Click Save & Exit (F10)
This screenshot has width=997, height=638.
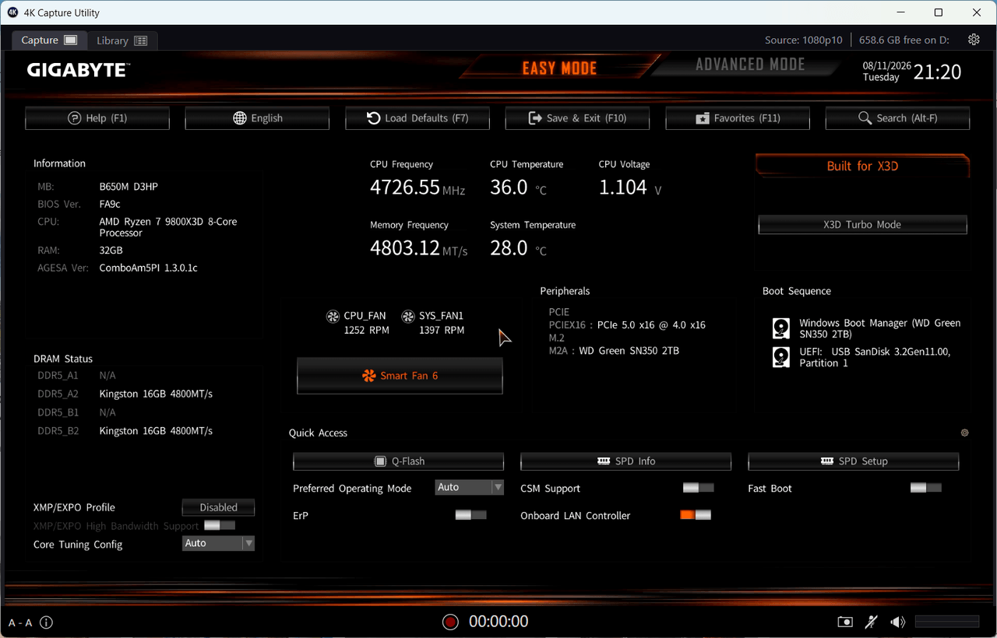click(577, 118)
